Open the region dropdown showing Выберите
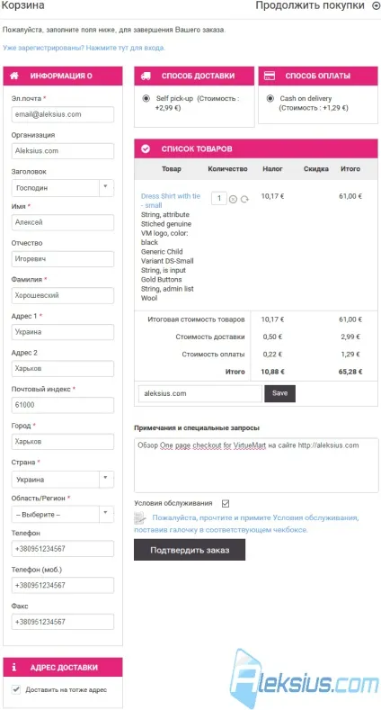Screen dimensions: 381x710 coord(62,515)
